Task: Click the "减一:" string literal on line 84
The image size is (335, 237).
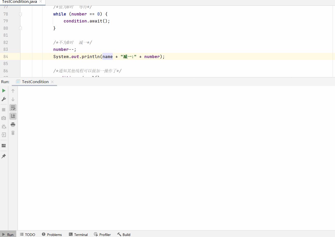Action: tap(128, 57)
